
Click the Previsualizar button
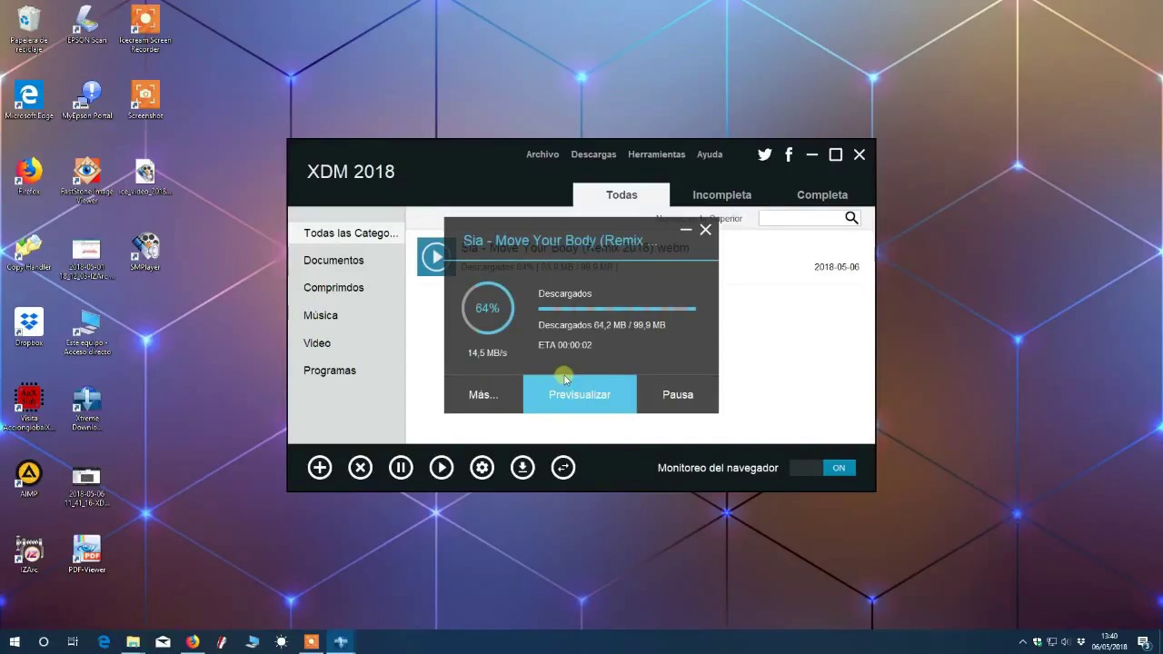pos(580,394)
